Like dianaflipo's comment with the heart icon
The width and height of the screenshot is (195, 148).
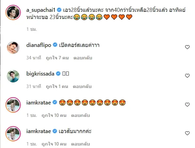coord(187,47)
